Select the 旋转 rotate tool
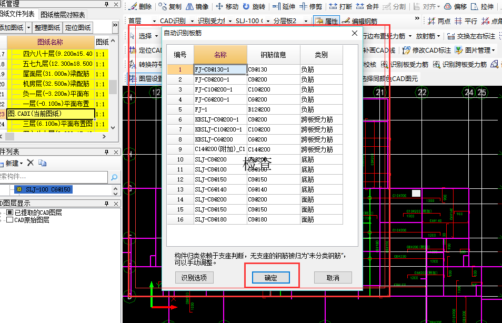The height and width of the screenshot is (323, 502). point(254,6)
